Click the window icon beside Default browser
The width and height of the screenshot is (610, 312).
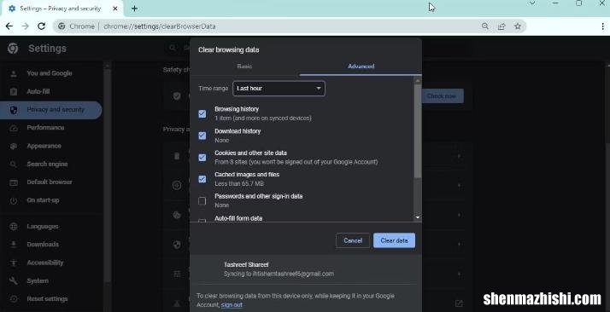point(14,182)
